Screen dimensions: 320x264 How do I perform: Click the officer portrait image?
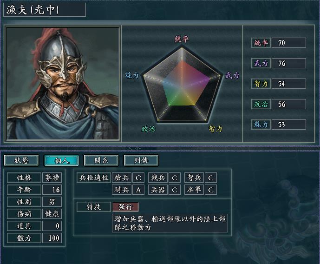tap(63, 84)
